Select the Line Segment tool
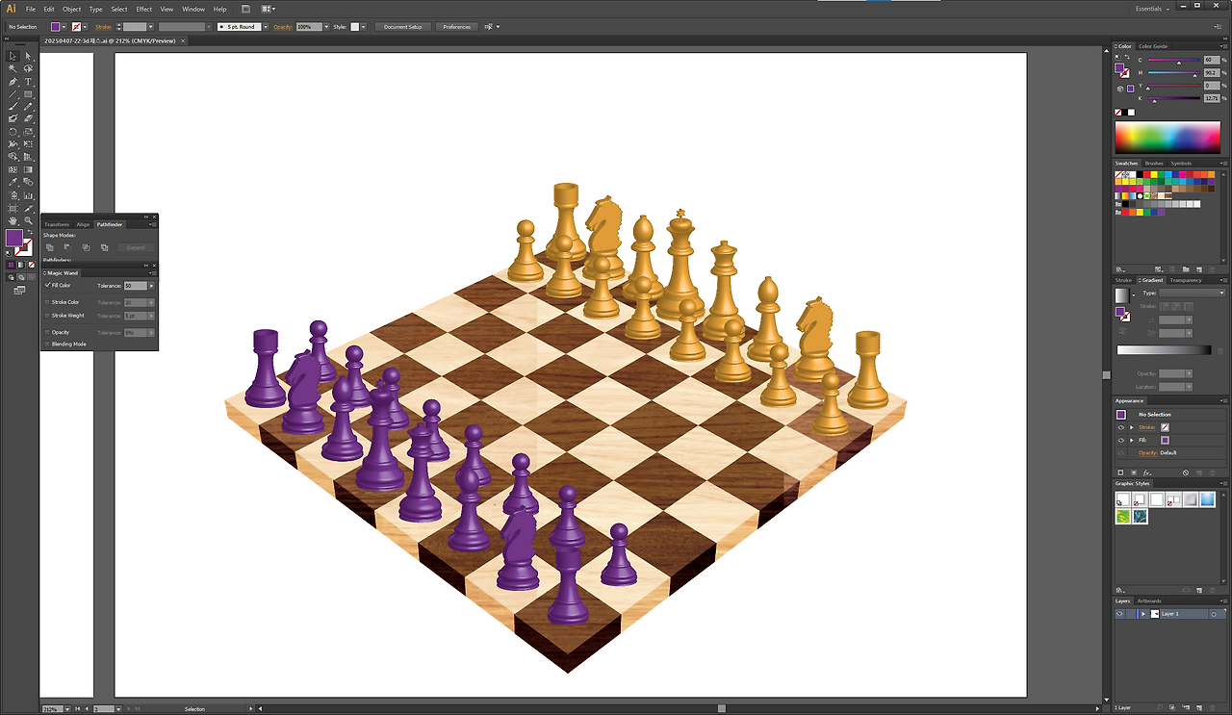The image size is (1232, 715). pyautogui.click(x=13, y=94)
